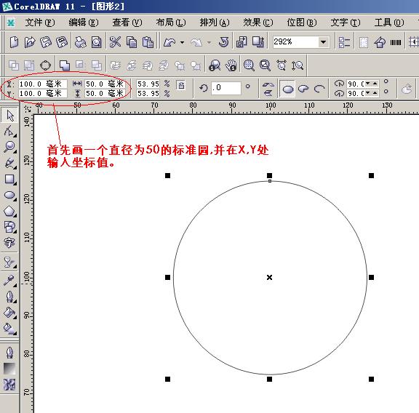
Task: Toggle the lock ratio padlock button
Action: (x=181, y=85)
